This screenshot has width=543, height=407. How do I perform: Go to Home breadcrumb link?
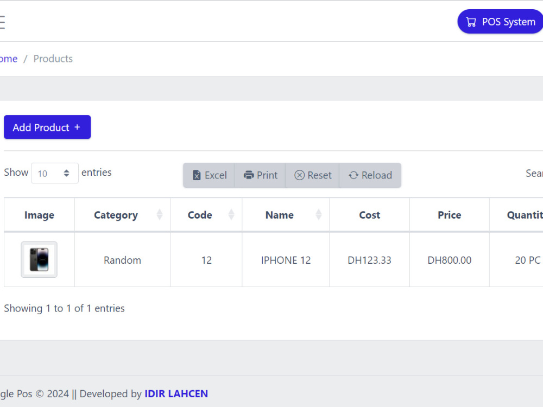(8, 59)
